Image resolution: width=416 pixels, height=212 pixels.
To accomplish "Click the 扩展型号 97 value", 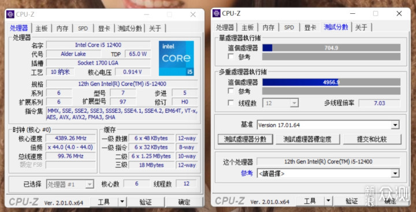I will click(123, 102).
